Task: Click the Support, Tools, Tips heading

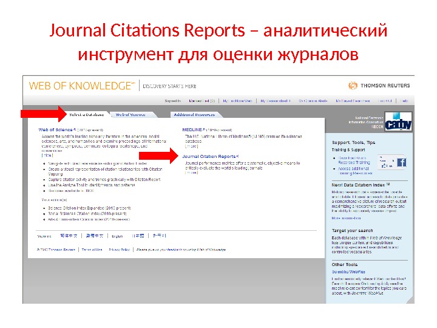Action: [353, 143]
